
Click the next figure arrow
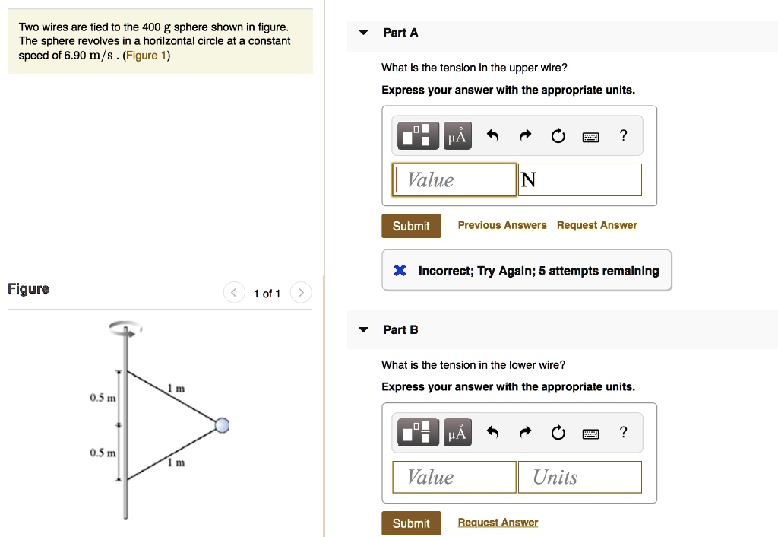pyautogui.click(x=300, y=292)
